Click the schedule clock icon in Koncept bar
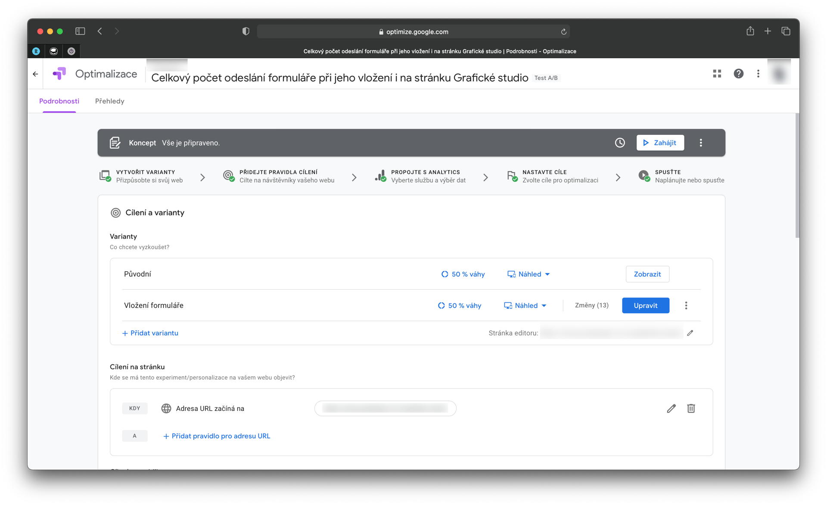 619,143
